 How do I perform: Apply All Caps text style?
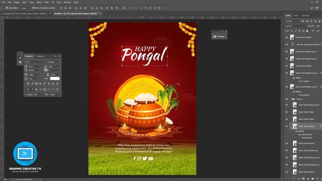[x=36, y=84]
